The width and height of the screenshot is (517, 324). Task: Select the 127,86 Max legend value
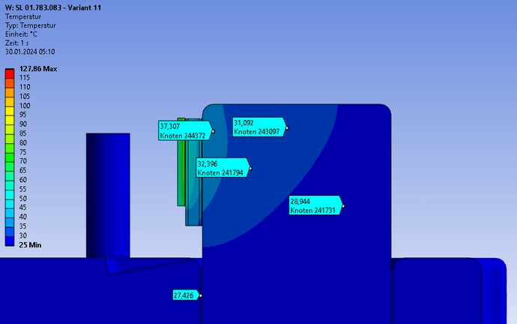click(37, 68)
